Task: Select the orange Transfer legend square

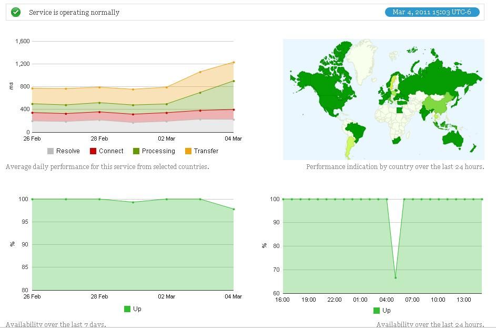Action: tap(188, 151)
